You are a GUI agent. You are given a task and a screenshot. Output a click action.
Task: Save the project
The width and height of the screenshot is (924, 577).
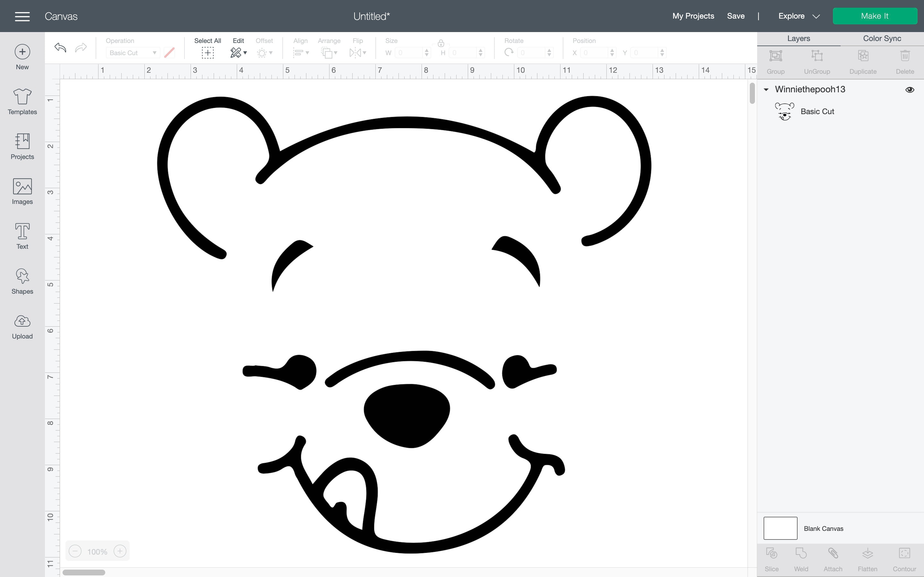coord(735,16)
